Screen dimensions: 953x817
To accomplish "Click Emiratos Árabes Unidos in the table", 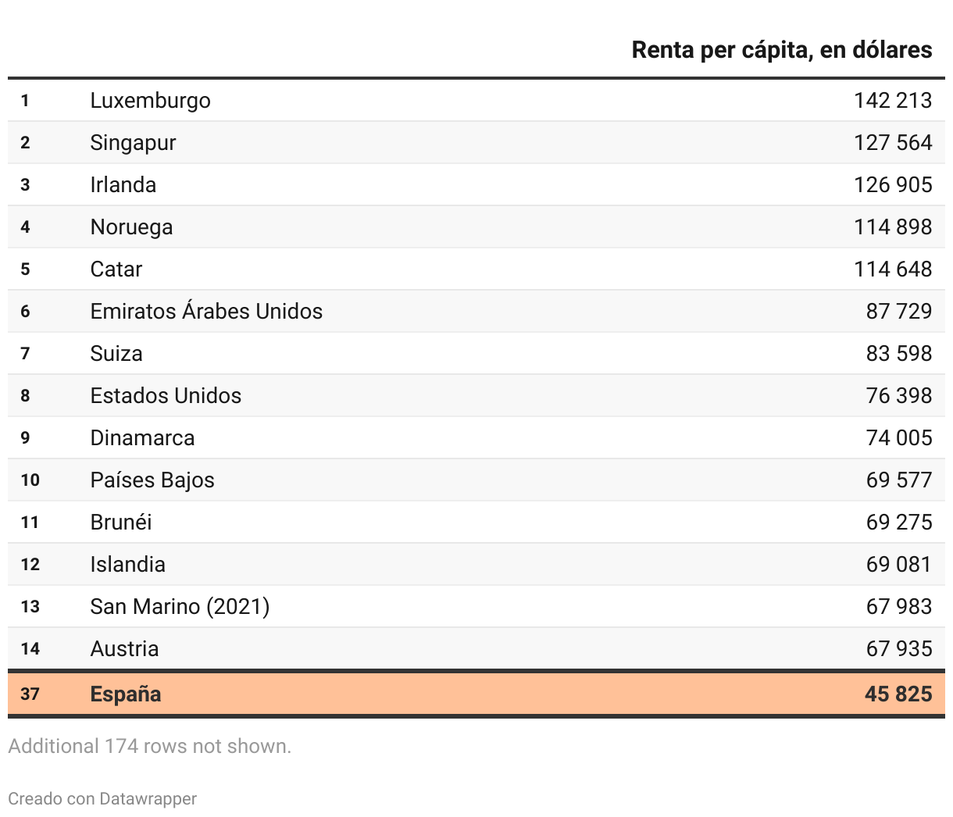I will pyautogui.click(x=206, y=312).
